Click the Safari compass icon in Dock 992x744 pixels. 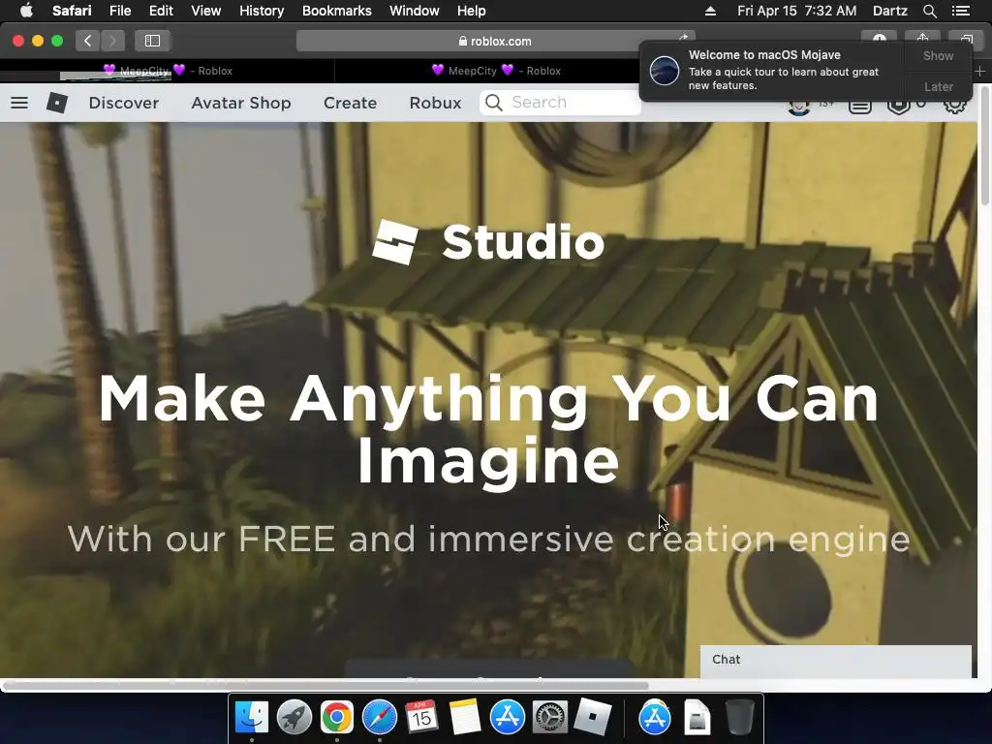coord(380,718)
